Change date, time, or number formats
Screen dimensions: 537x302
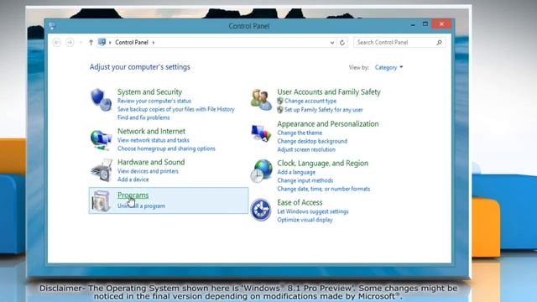(x=324, y=189)
